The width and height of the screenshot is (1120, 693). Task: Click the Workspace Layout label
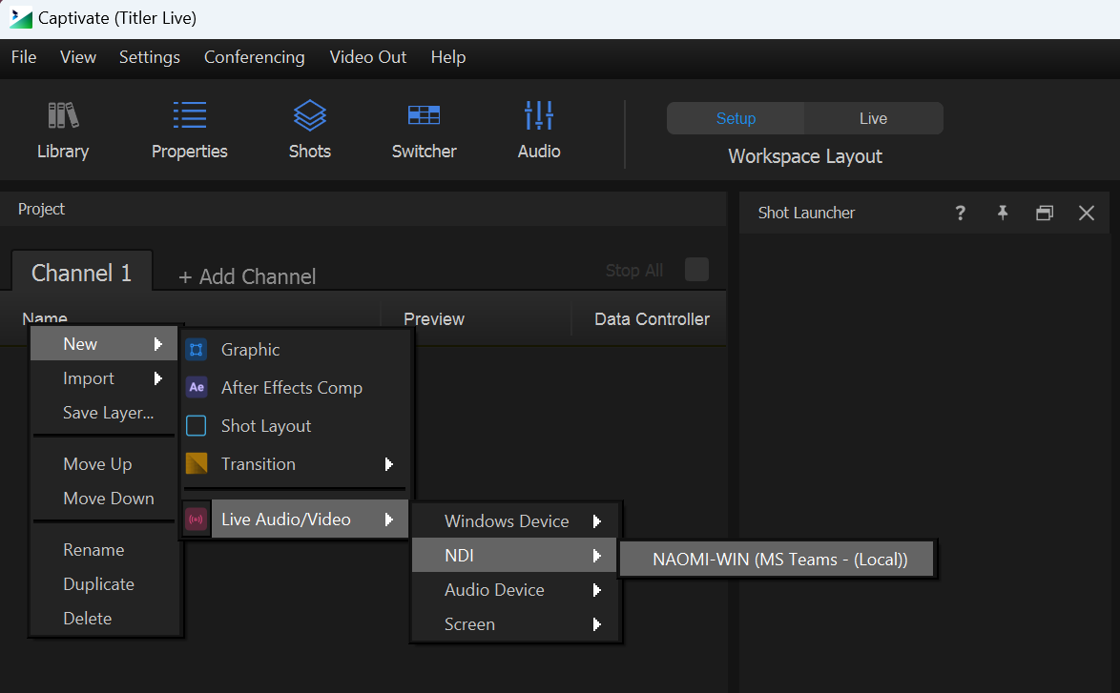805,156
